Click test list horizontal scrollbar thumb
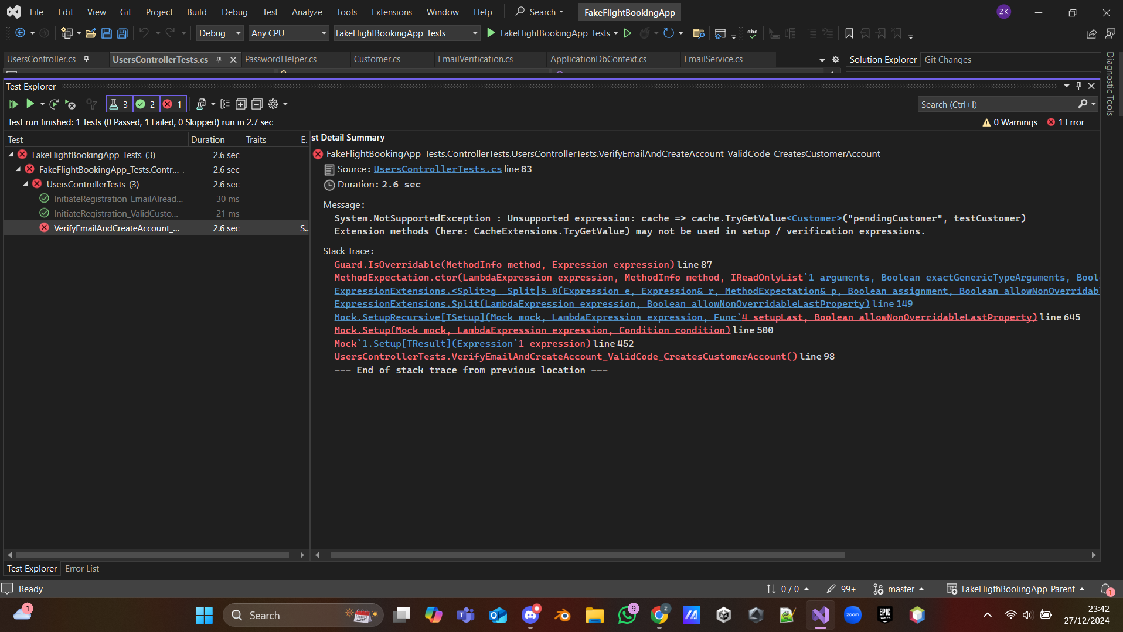This screenshot has width=1123, height=632. [152, 555]
